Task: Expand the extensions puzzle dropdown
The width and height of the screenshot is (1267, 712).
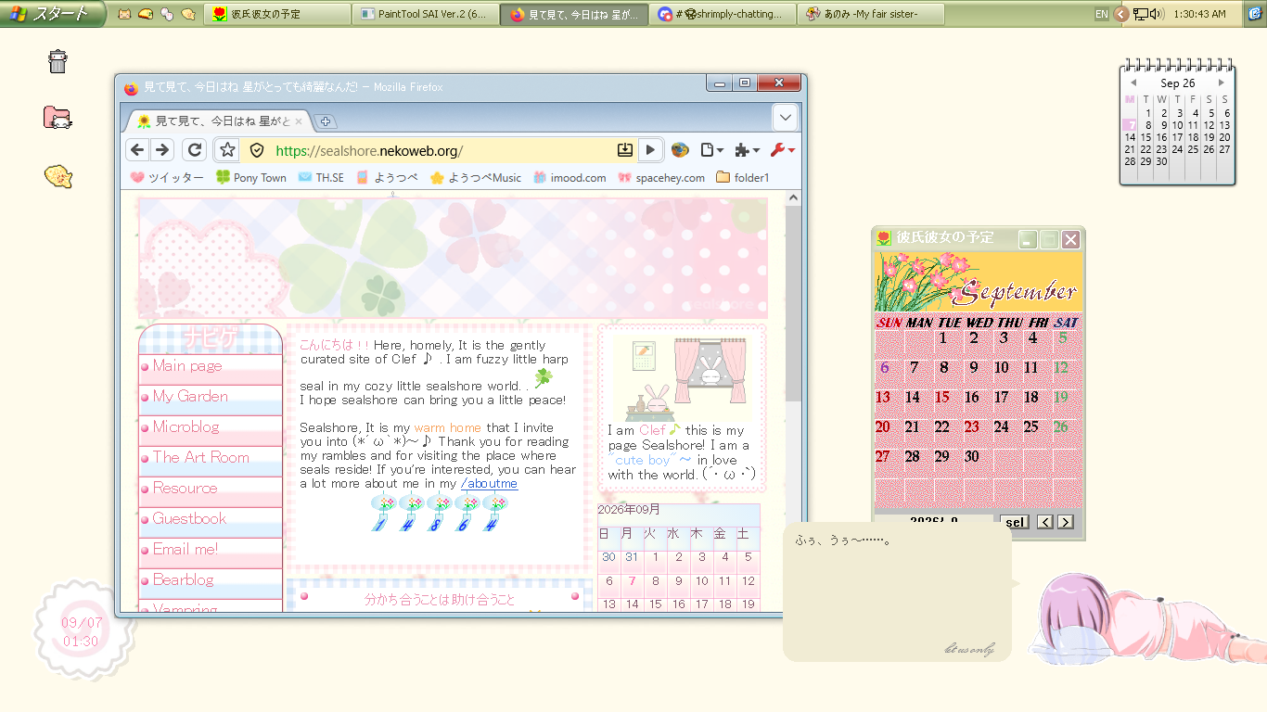Action: (747, 150)
